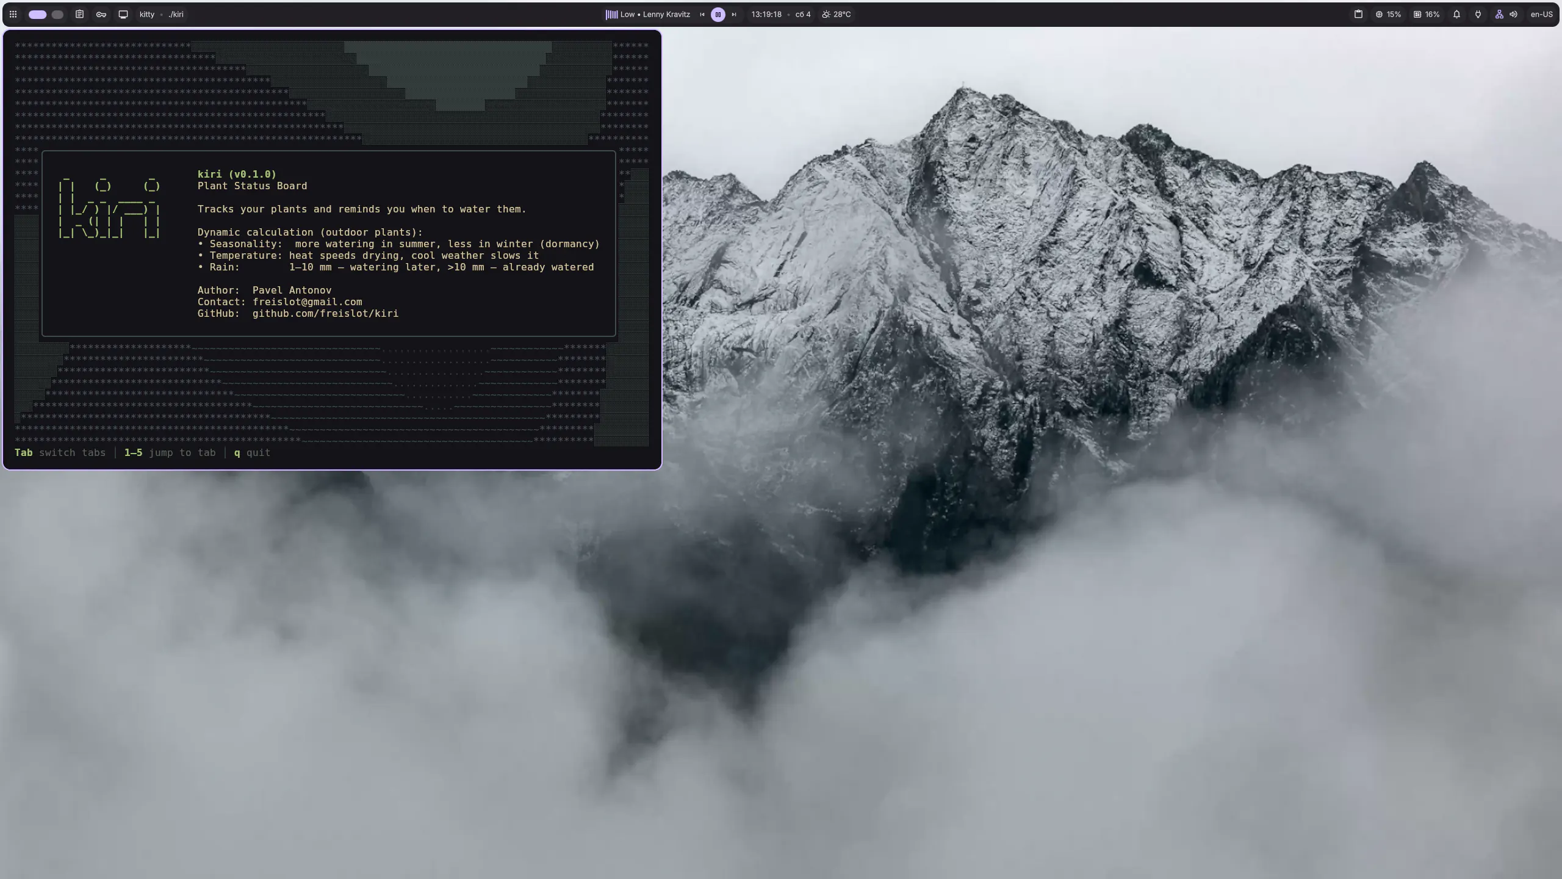1562x879 pixels.
Task: Click the audio visualizer bars icon
Action: tap(611, 14)
